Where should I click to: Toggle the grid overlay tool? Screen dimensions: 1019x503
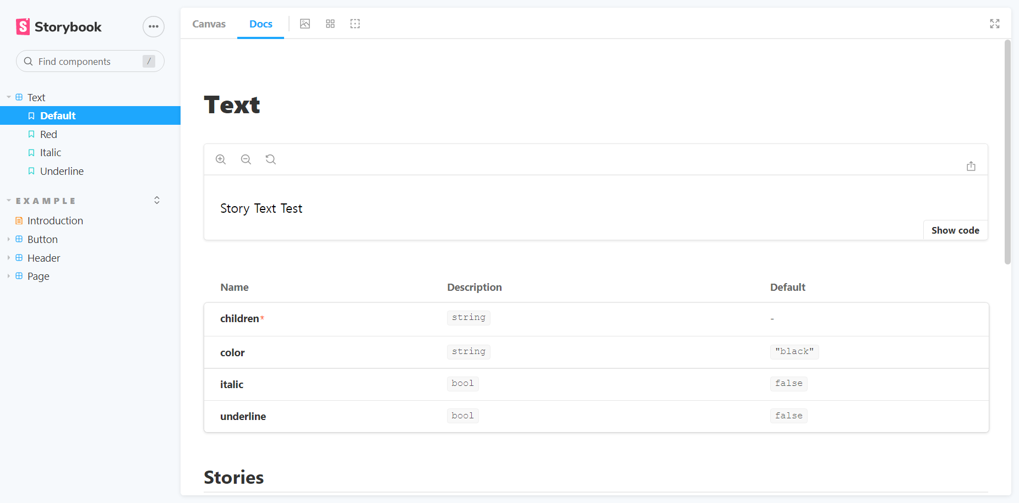330,24
